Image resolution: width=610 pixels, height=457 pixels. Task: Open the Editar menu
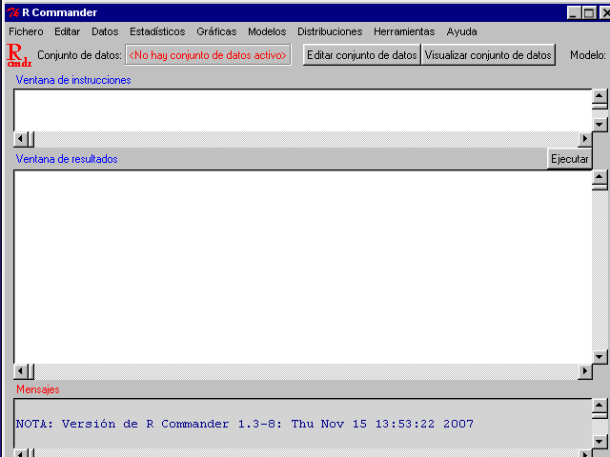point(67,31)
